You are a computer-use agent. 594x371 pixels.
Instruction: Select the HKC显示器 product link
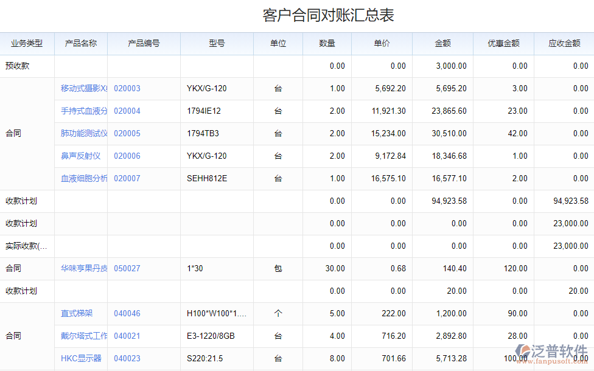tap(81, 359)
